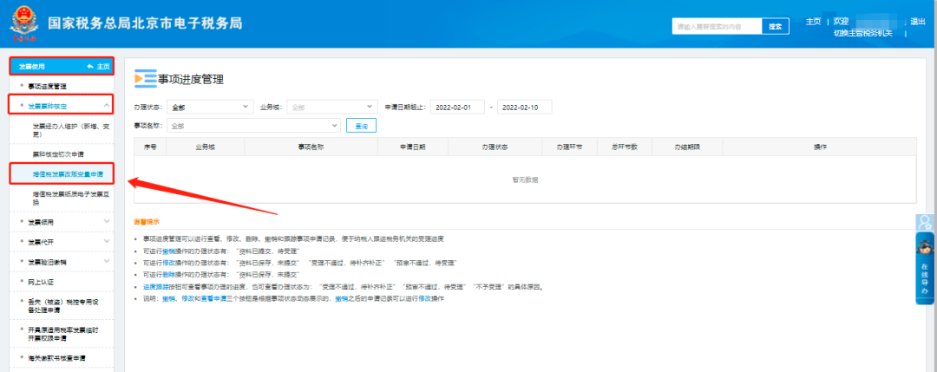Click the 搜索 button in header
The width and height of the screenshot is (937, 372).
776,27
